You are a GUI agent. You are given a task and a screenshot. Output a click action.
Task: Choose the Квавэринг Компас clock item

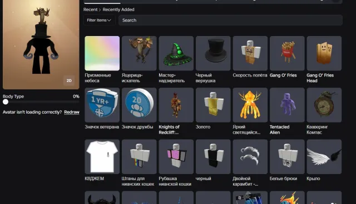324,105
